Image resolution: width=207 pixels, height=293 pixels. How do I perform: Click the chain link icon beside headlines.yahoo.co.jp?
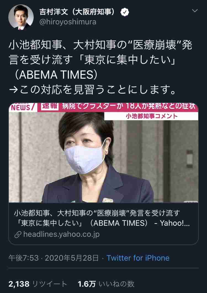[17, 234]
